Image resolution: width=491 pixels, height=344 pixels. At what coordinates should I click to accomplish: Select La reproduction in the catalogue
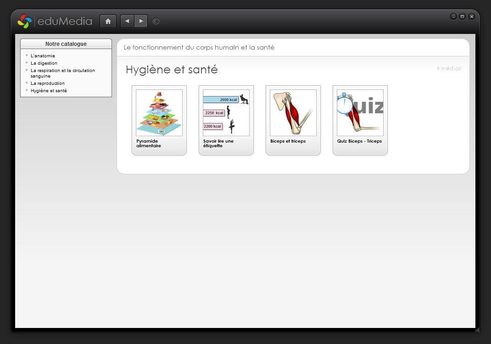tap(48, 83)
